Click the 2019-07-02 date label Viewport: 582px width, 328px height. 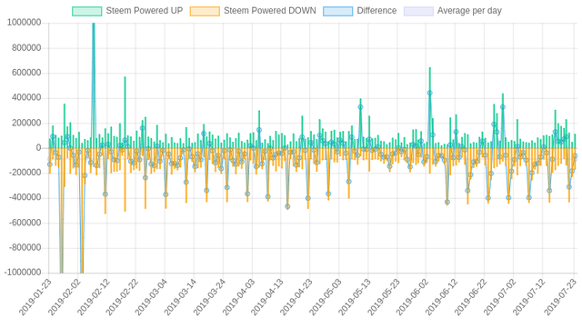point(499,298)
